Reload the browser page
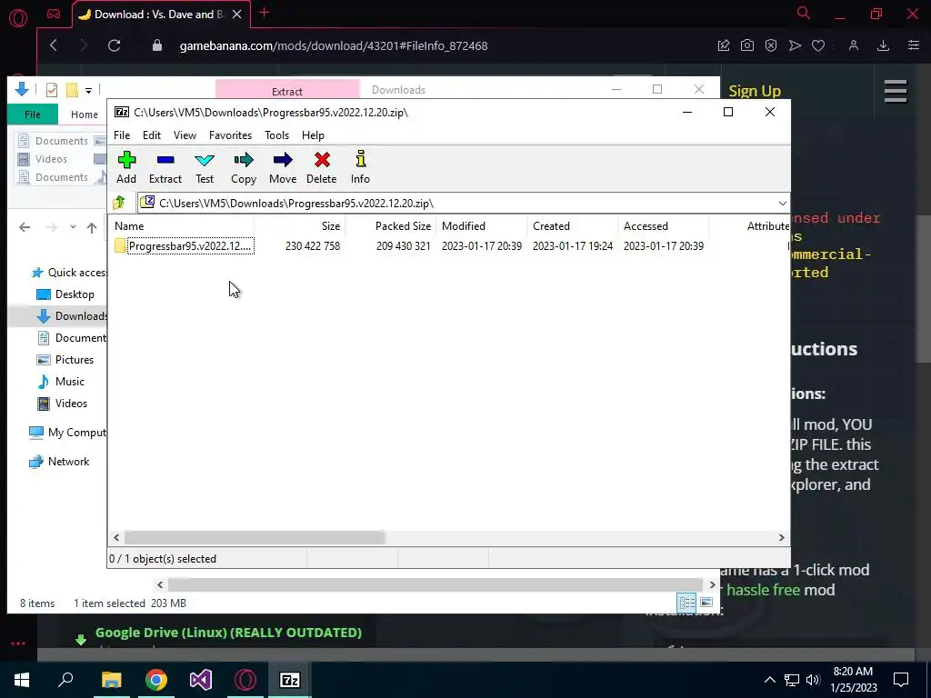 click(114, 45)
